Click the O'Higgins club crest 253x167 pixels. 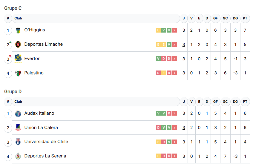tap(18, 30)
